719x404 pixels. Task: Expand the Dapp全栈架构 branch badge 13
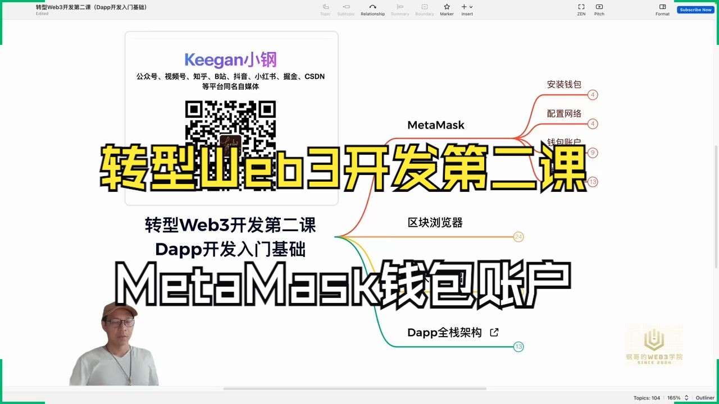(x=518, y=347)
